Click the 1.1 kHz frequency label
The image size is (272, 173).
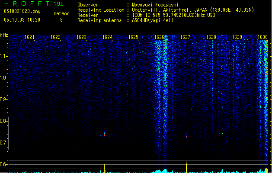pyautogui.click(x=3, y=56)
